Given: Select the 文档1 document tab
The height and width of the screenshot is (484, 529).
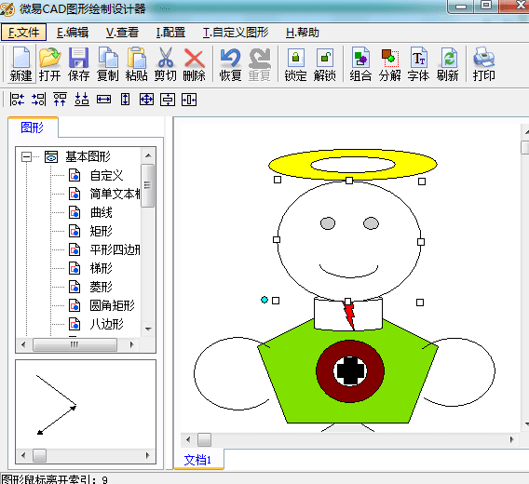Looking at the screenshot, I should 197,460.
